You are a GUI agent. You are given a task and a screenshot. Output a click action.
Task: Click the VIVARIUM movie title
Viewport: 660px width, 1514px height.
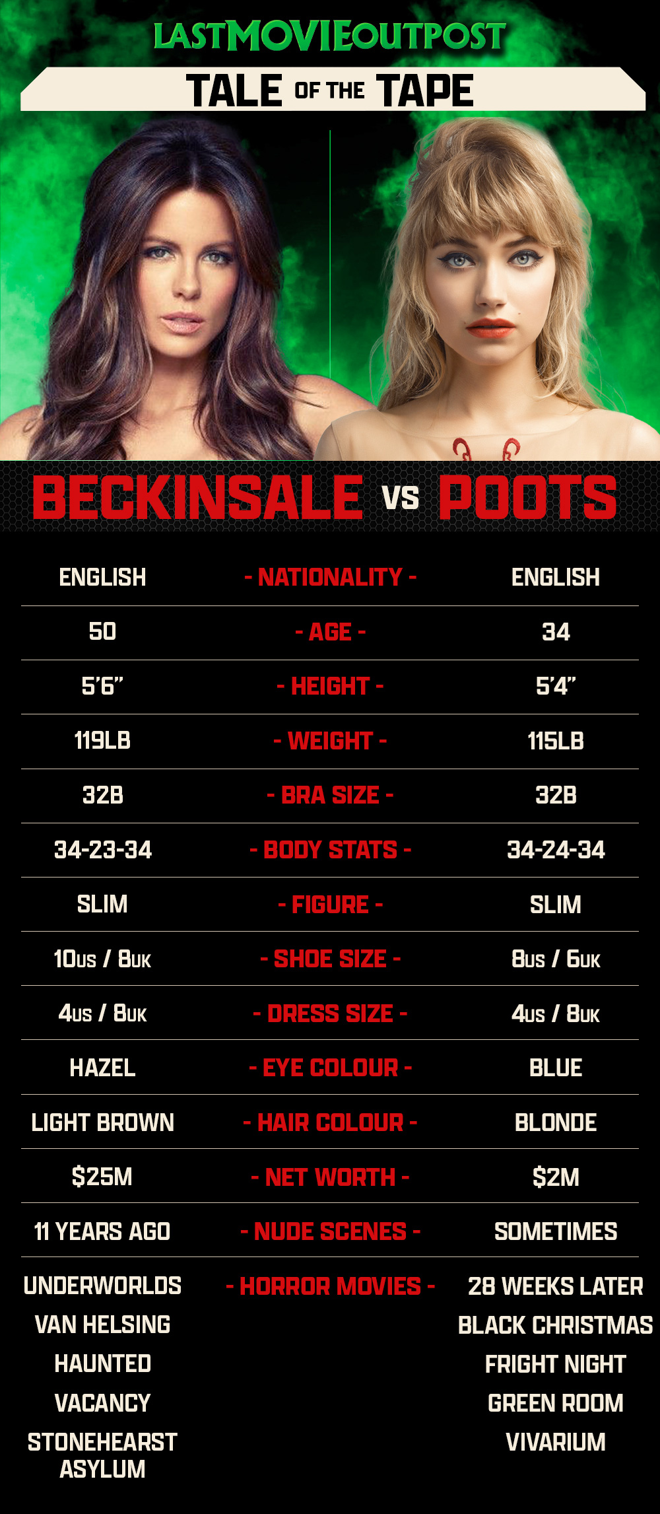556,1442
